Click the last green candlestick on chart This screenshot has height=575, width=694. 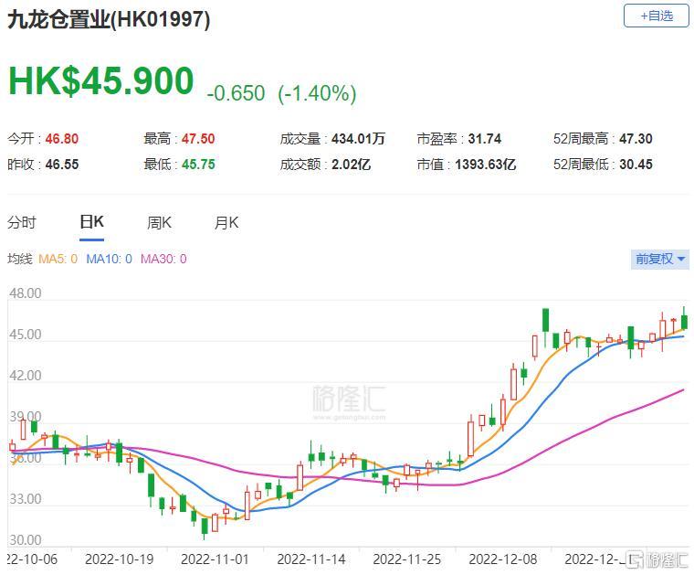coord(684,322)
